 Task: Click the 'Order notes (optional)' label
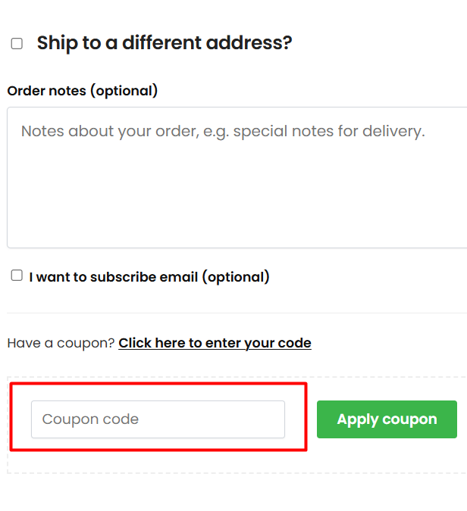[x=83, y=91]
